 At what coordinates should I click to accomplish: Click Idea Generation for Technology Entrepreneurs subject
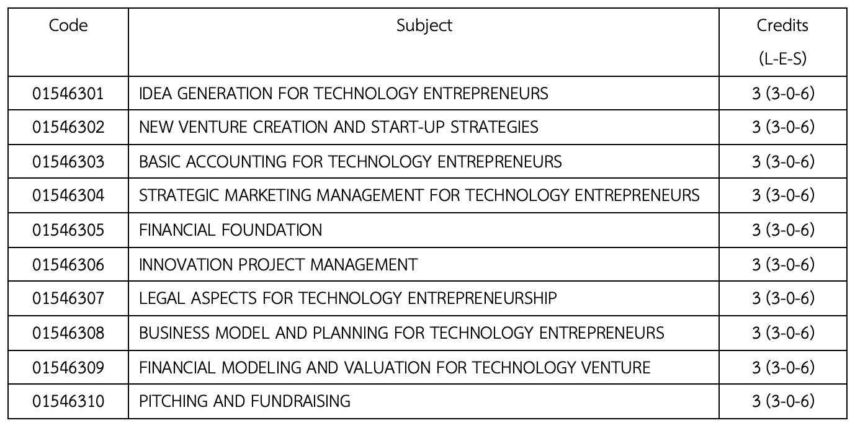(x=344, y=94)
